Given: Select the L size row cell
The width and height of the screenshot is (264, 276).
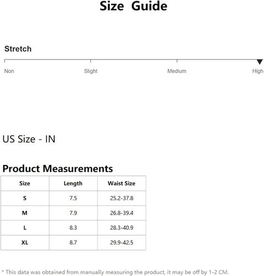Looking at the screenshot, I should [x=25, y=228].
